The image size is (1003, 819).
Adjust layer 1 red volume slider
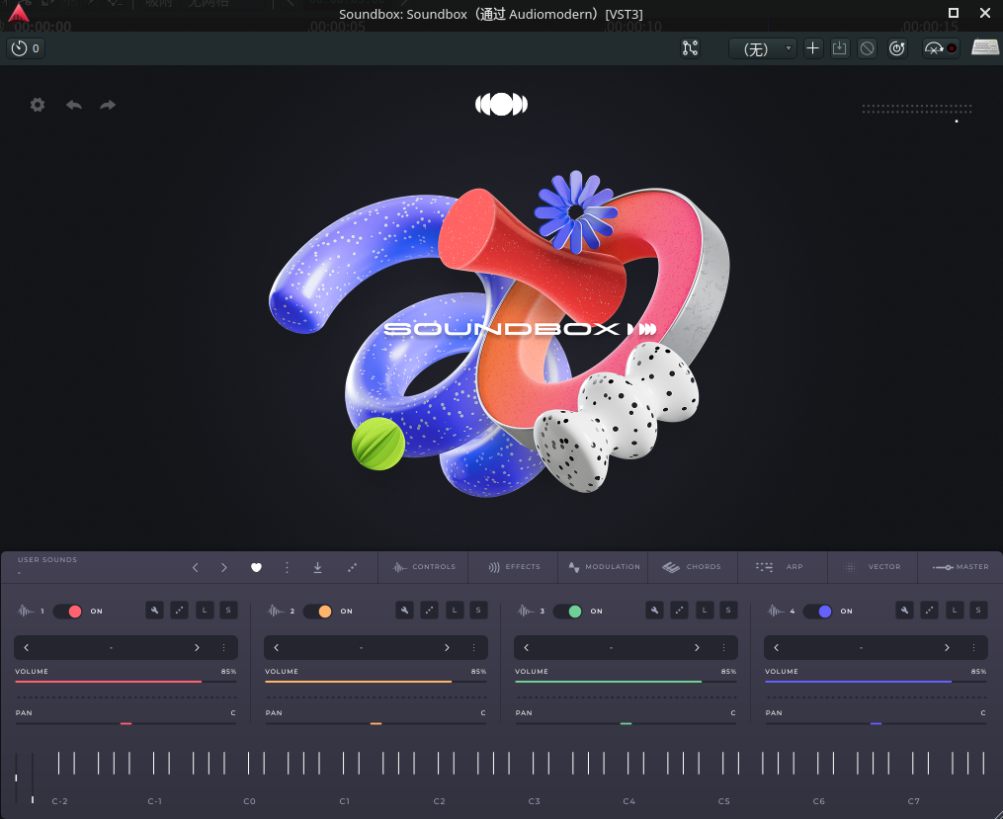(x=126, y=682)
